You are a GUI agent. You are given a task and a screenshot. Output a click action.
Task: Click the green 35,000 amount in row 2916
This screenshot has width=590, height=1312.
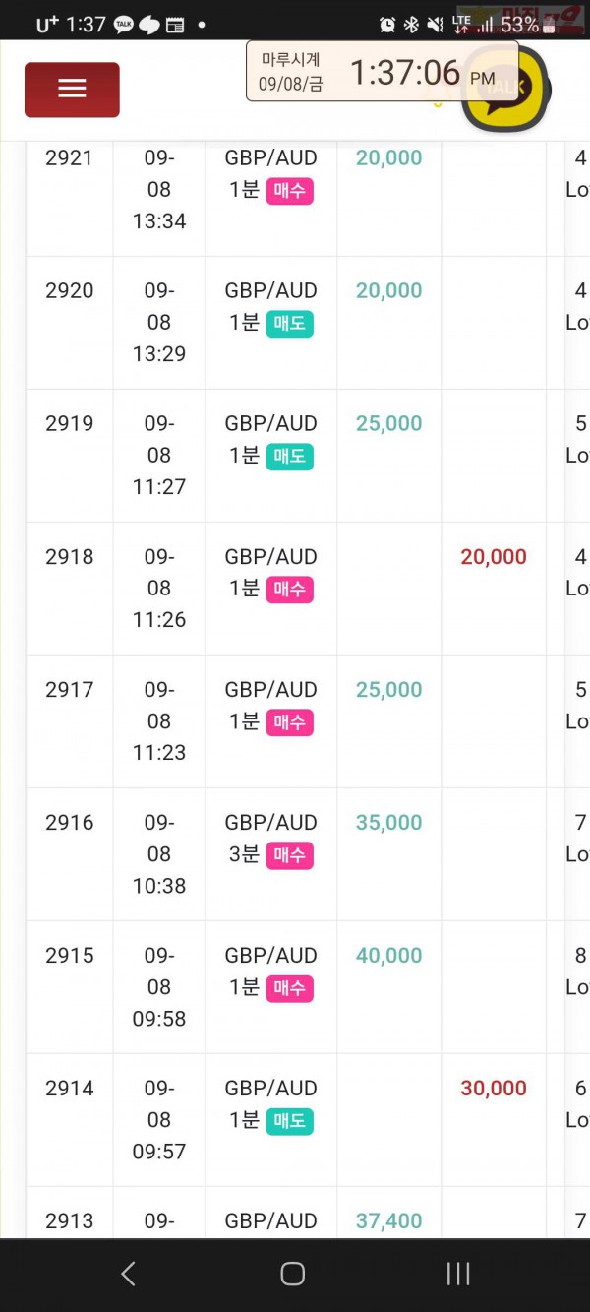click(x=388, y=823)
